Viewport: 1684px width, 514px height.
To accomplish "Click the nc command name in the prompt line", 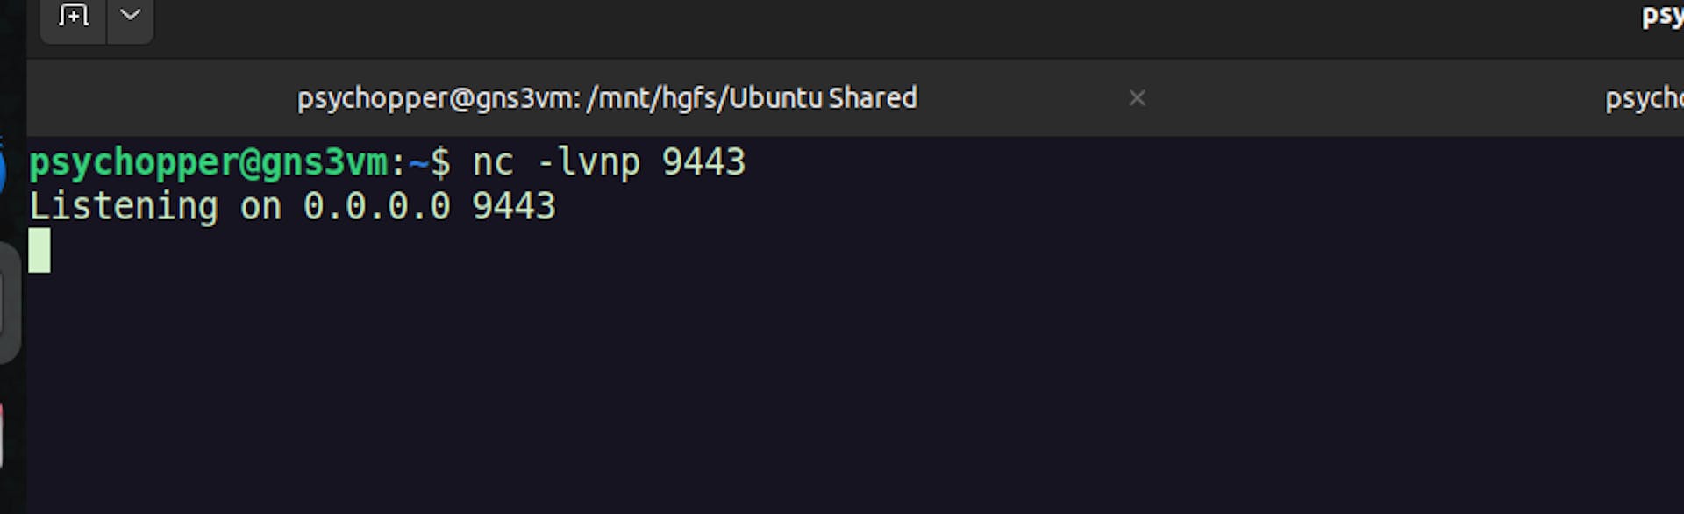I will (x=492, y=163).
